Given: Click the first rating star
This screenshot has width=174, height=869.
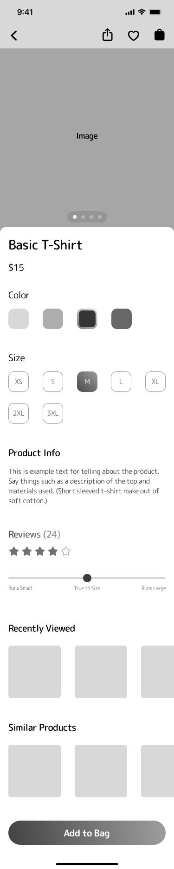Looking at the screenshot, I should coord(14,552).
